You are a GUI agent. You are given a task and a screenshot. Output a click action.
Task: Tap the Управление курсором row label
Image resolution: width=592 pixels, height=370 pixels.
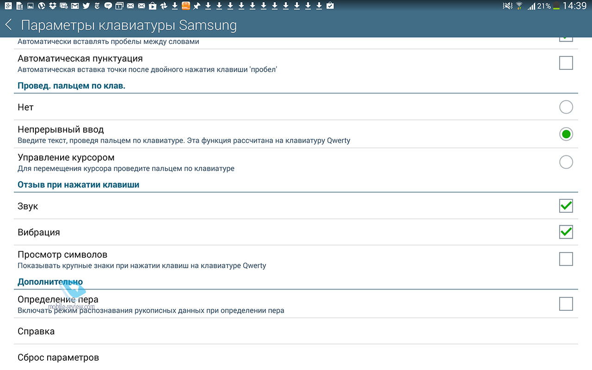coord(66,157)
